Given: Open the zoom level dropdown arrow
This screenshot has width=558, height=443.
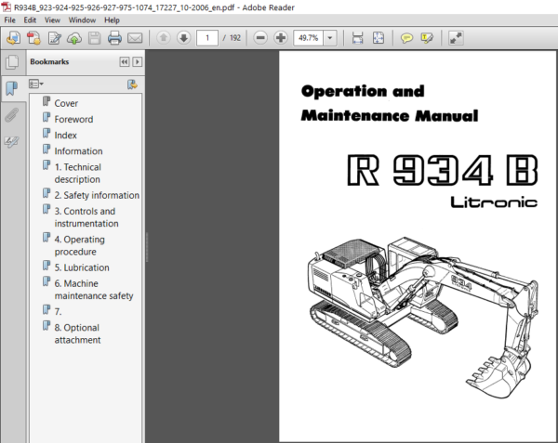Looking at the screenshot, I should pyautogui.click(x=330, y=38).
